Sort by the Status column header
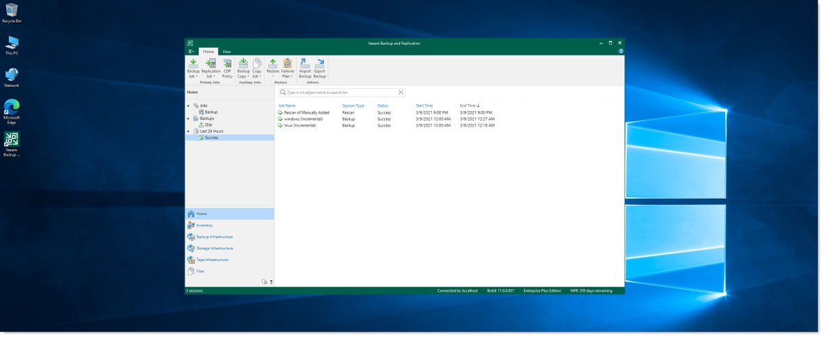823x337 pixels. tap(383, 105)
